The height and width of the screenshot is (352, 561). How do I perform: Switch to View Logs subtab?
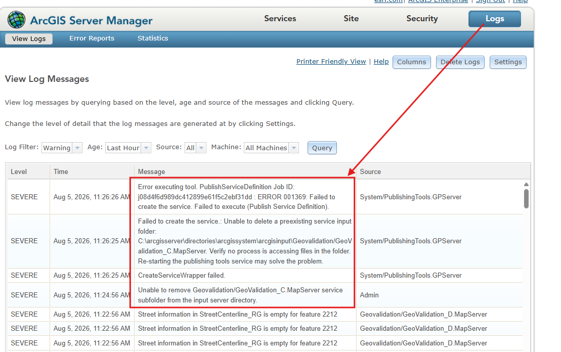[29, 38]
